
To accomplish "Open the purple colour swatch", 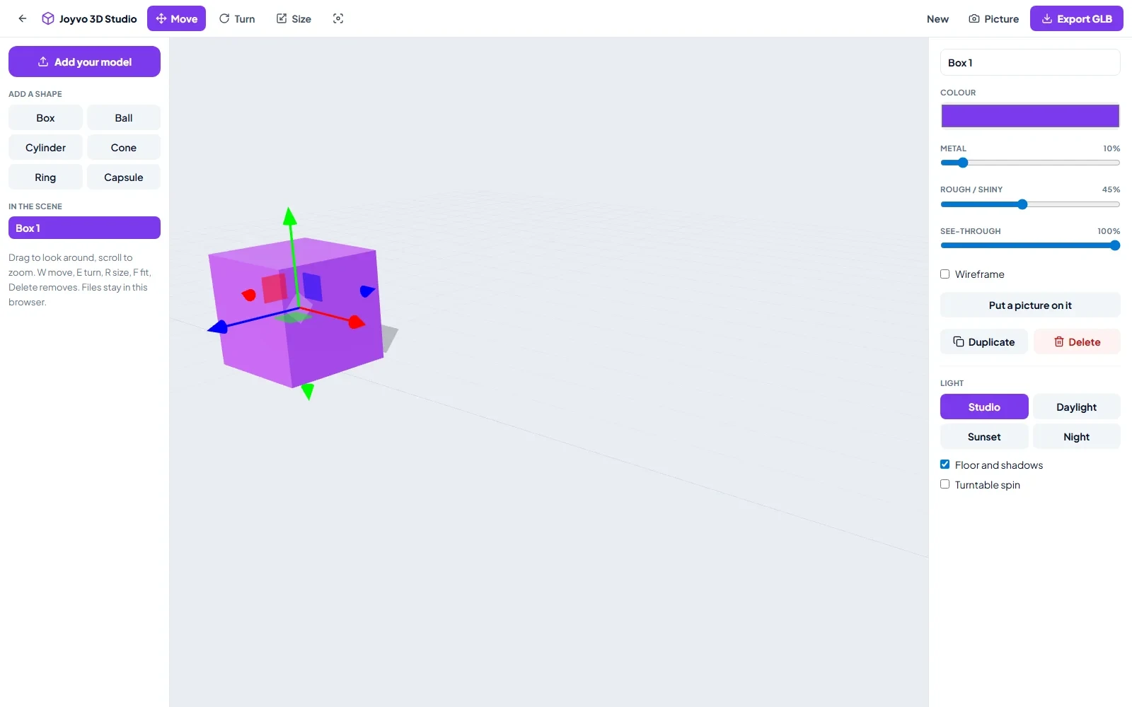I will (x=1030, y=116).
